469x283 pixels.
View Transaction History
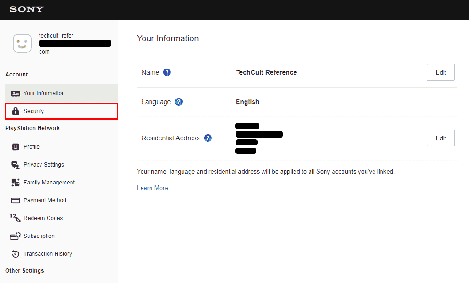click(62, 254)
